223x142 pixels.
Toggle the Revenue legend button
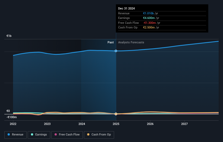point(15,135)
